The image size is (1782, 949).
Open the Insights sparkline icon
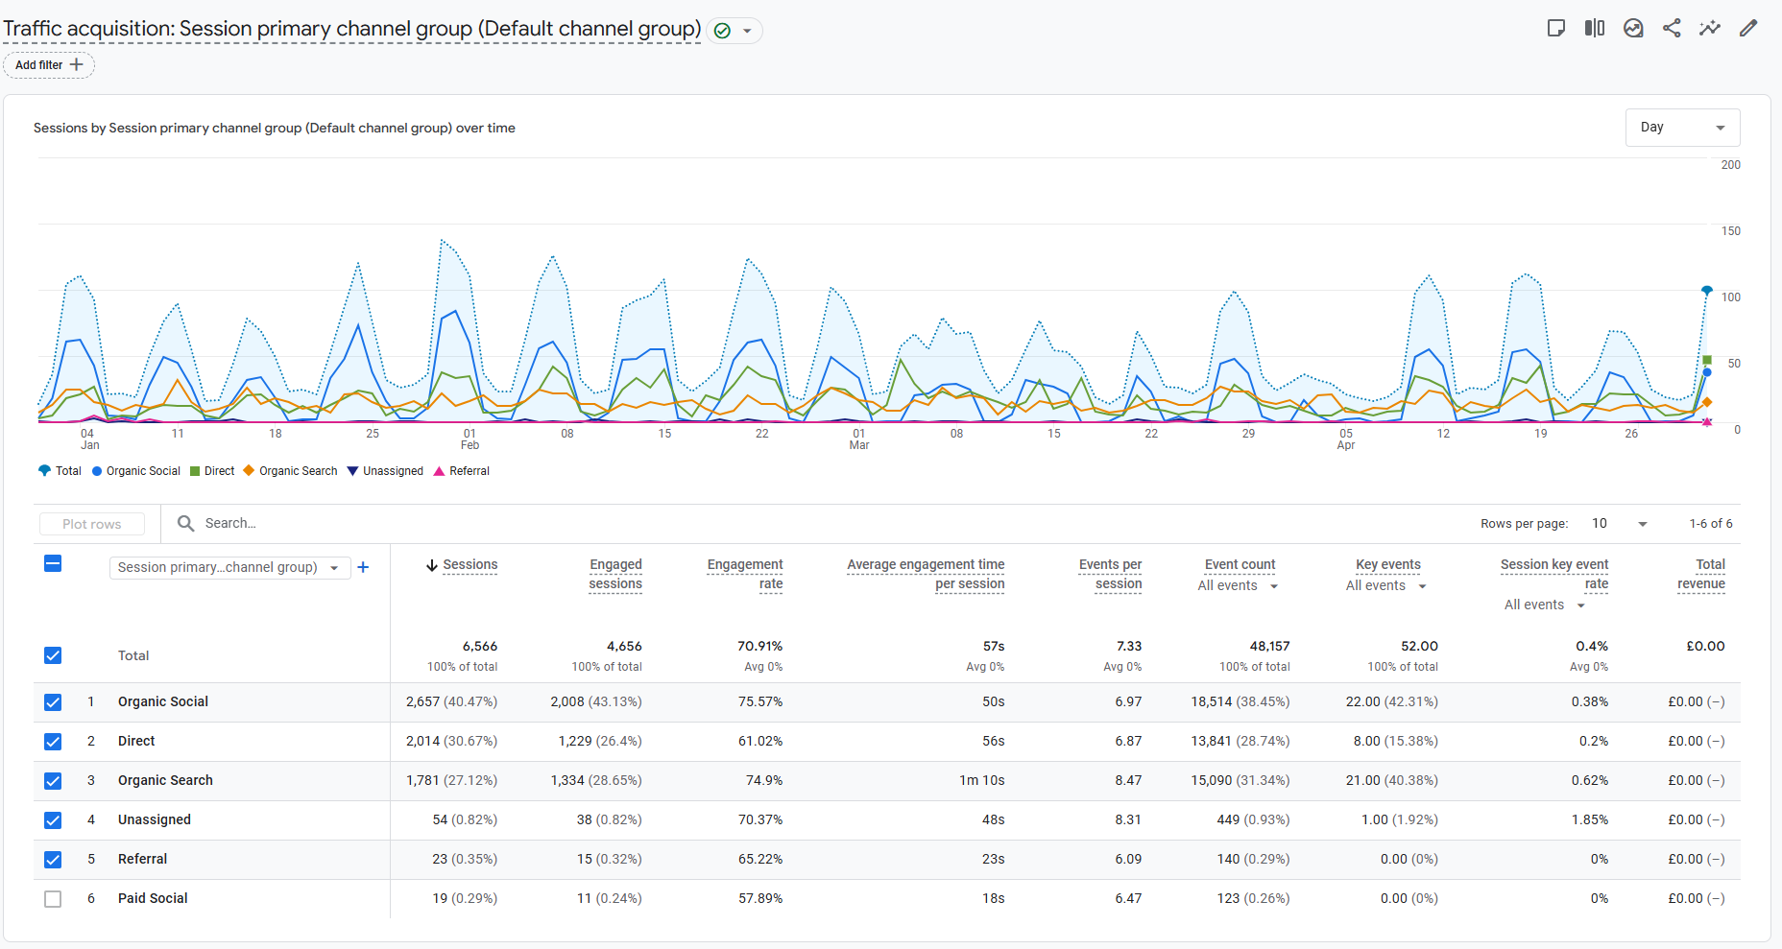[x=1710, y=28]
